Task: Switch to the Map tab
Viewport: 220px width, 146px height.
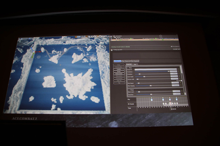Action: tap(135, 64)
